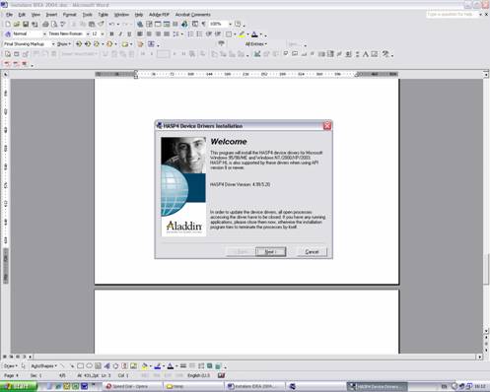The width and height of the screenshot is (490, 392).
Task: Insert WordArt from the Drawing toolbar
Action: 107,365
